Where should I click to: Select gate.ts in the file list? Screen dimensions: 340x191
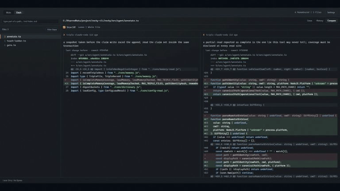pos(31,45)
